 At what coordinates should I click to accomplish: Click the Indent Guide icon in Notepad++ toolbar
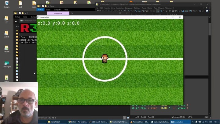(x=166, y=11)
